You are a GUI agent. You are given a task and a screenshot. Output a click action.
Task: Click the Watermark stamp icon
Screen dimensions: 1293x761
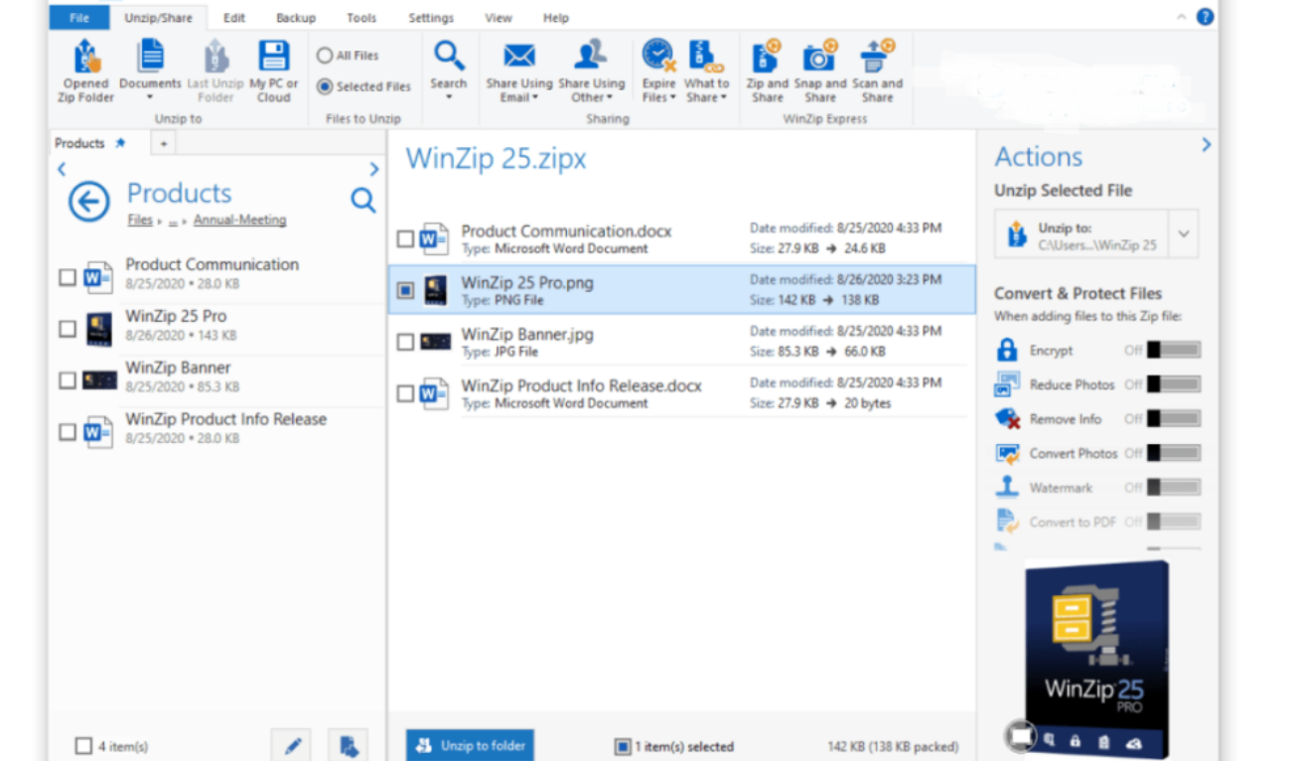1007,487
